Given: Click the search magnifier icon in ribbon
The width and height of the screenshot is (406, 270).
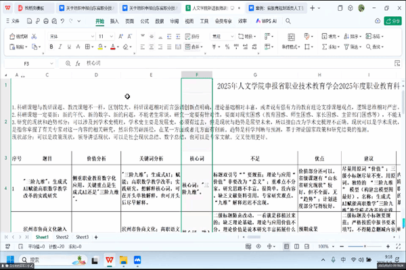Looking at the screenshot, I should click(x=288, y=21).
